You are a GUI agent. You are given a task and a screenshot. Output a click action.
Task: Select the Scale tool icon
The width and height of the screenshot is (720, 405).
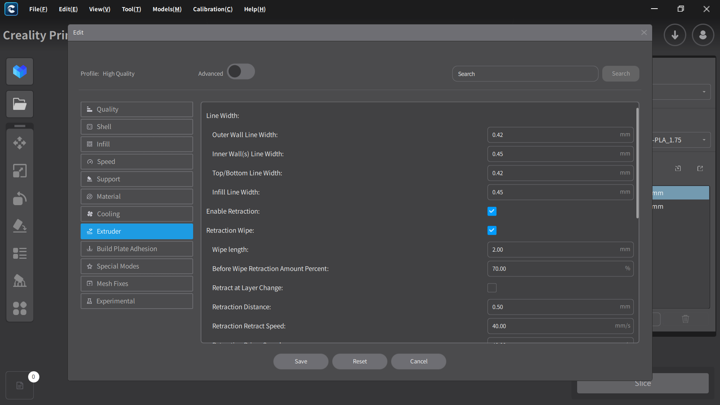click(20, 171)
